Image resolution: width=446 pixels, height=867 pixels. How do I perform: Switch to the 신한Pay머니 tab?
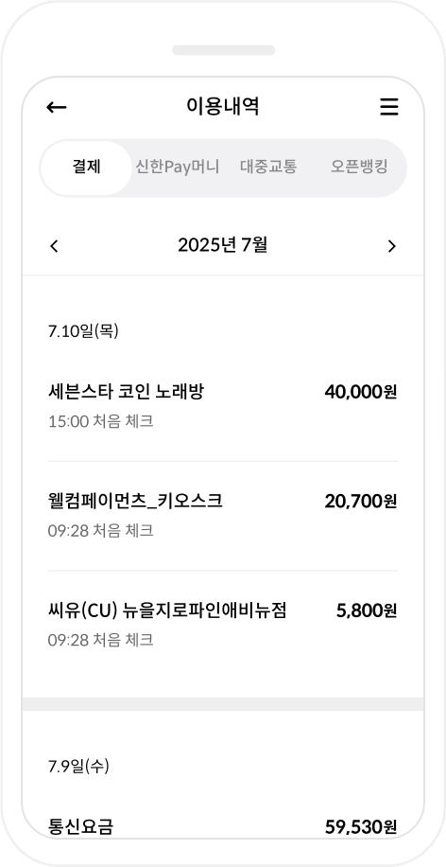click(178, 168)
